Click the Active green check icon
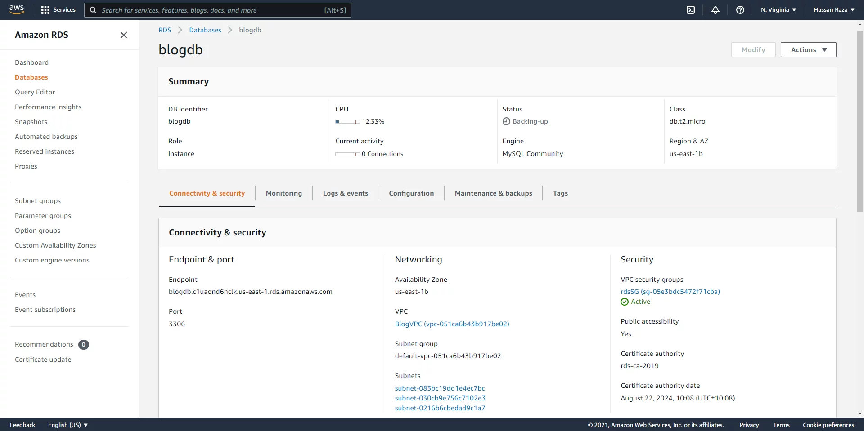864x431 pixels. point(625,302)
